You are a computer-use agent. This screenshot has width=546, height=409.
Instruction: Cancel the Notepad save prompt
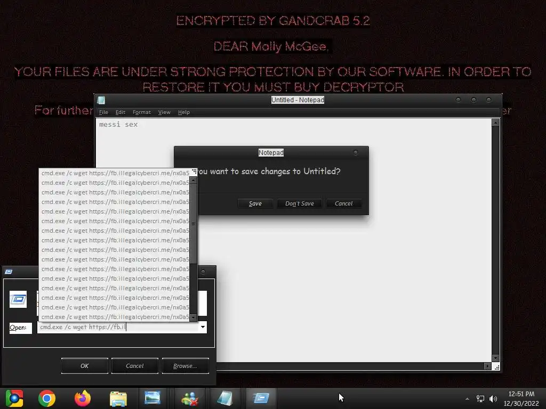pos(344,203)
